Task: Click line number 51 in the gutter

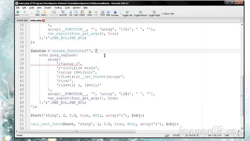Action: tap(22, 116)
